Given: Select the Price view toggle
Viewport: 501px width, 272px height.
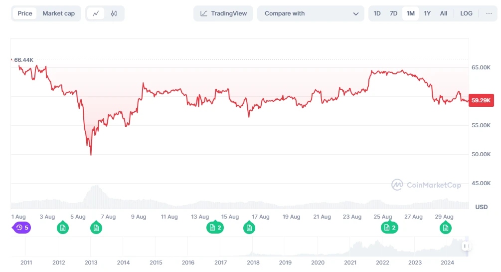Looking at the screenshot, I should (x=25, y=13).
